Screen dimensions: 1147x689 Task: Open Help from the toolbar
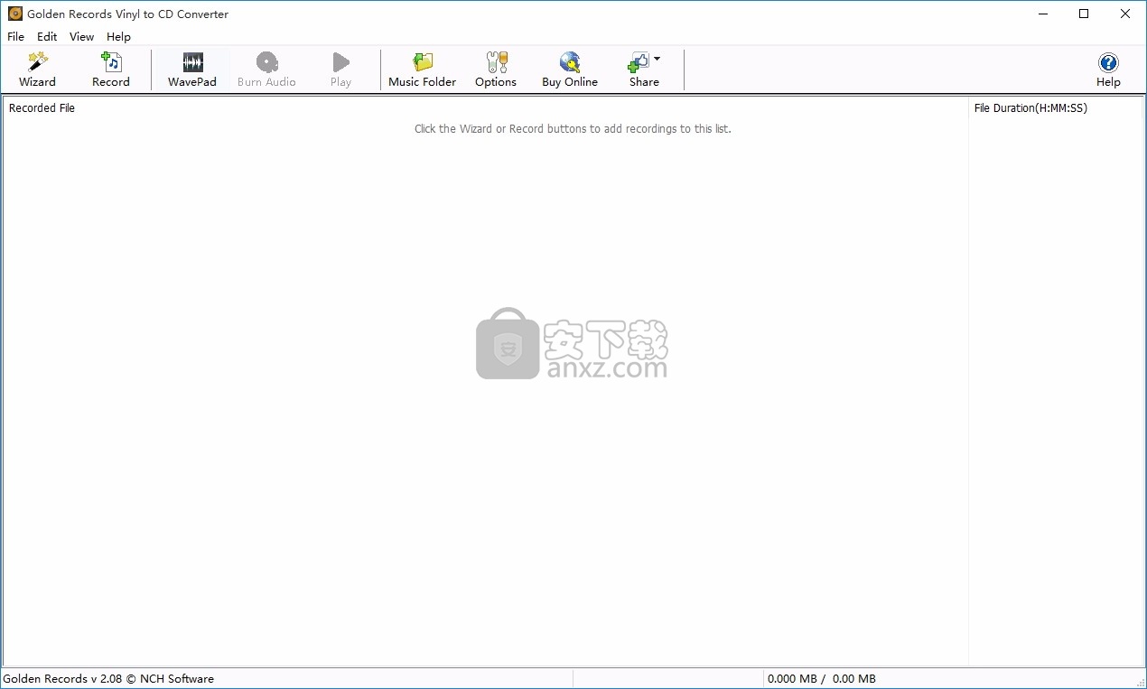[x=1108, y=70]
